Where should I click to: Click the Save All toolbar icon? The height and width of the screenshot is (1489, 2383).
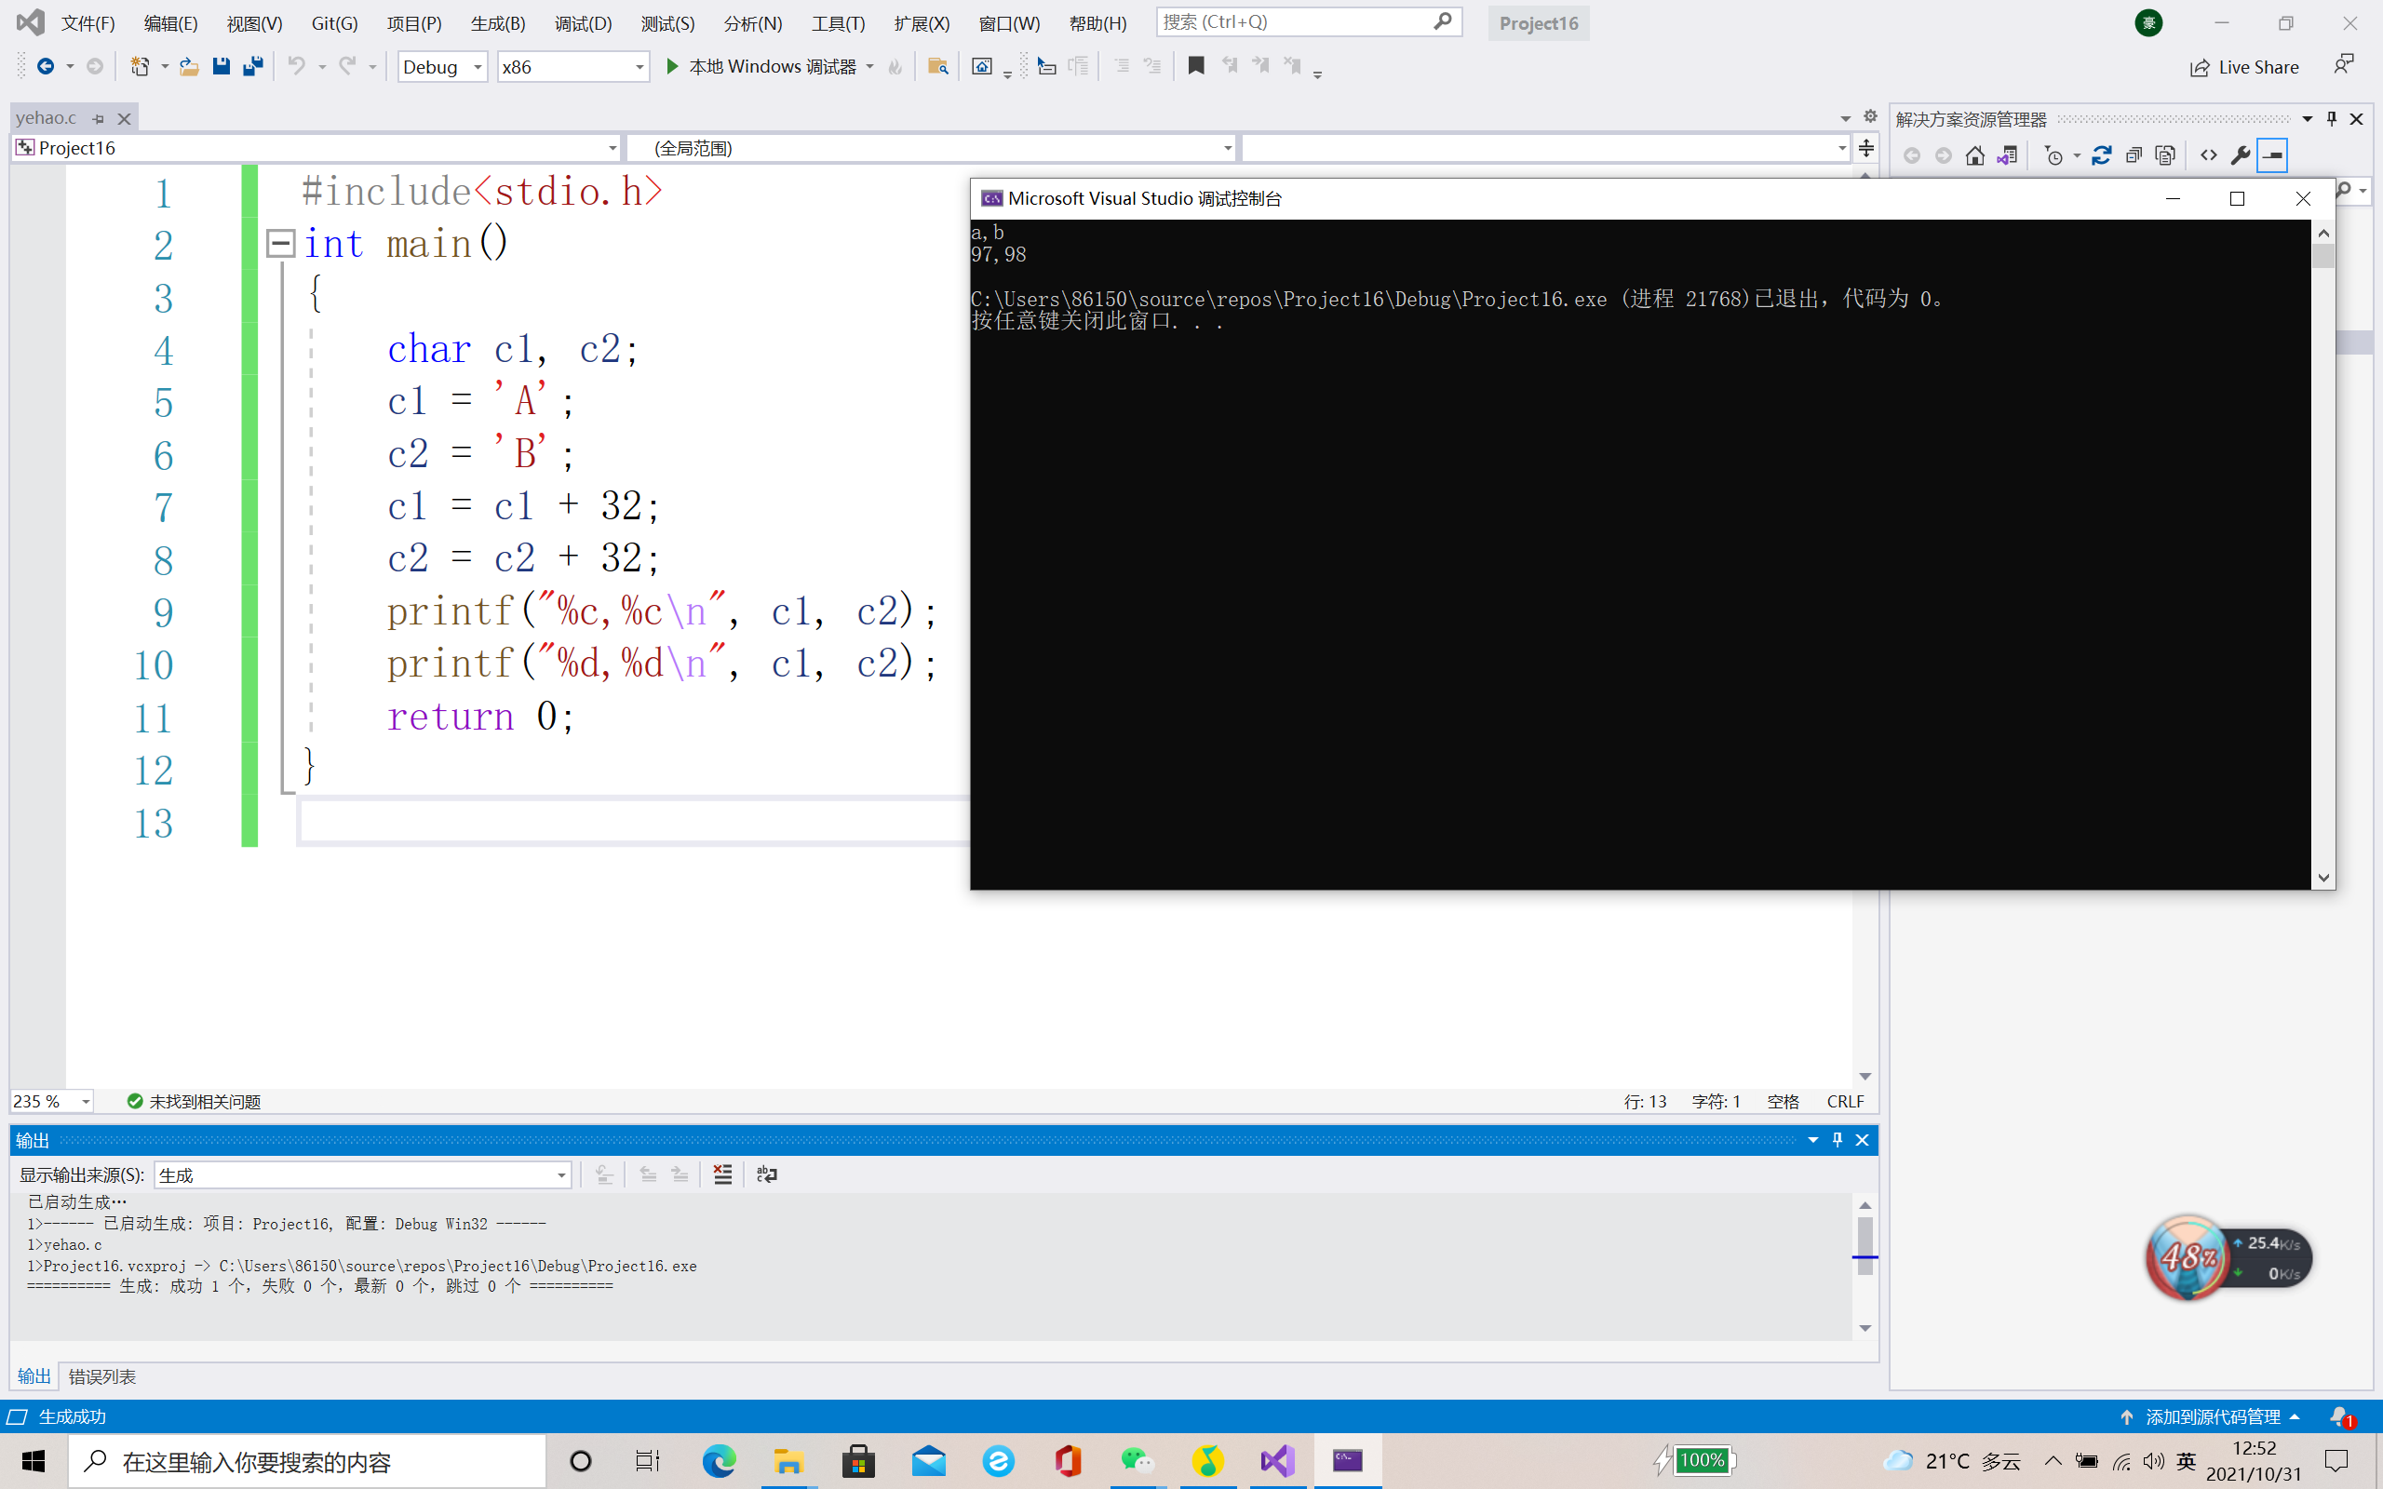[x=253, y=67]
